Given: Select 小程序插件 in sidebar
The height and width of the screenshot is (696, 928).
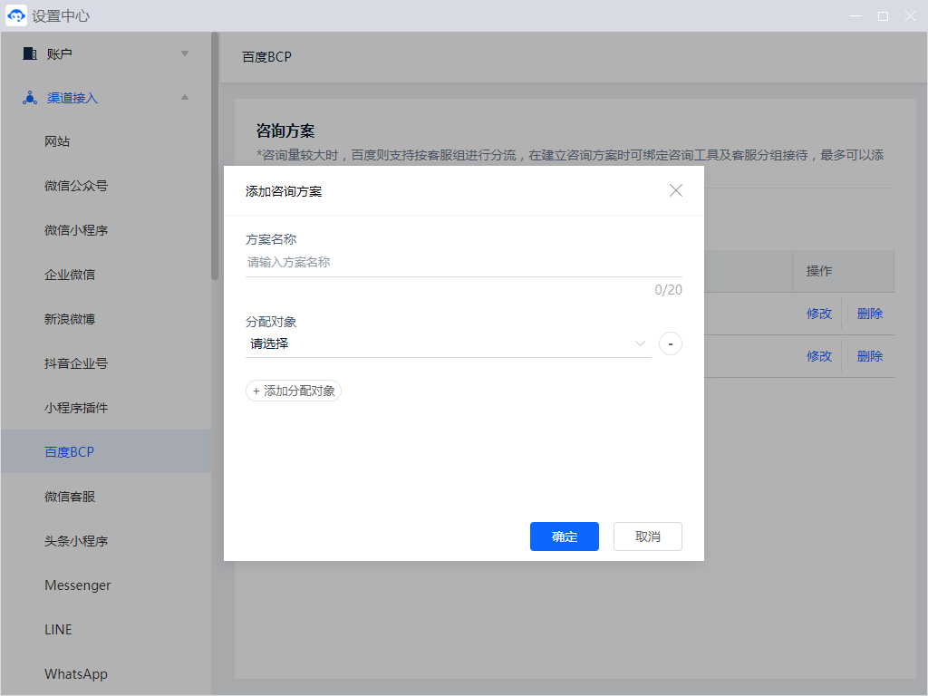Looking at the screenshot, I should click(76, 408).
